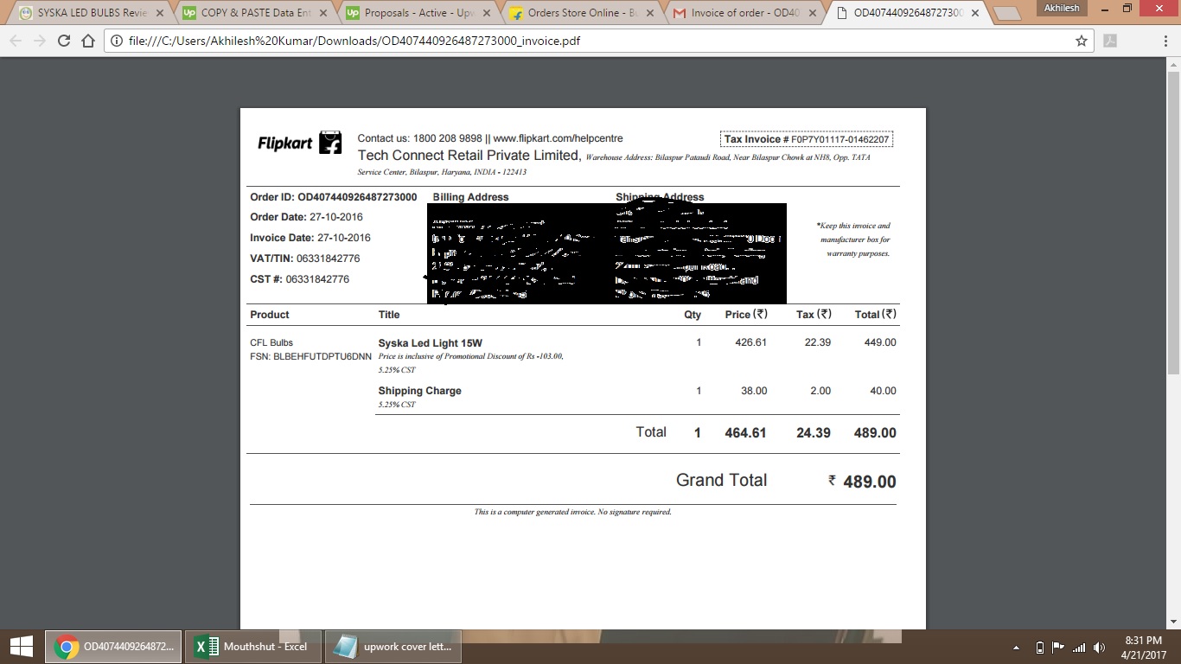Click the vertical scrollbar down arrow
This screenshot has width=1181, height=664.
1173,622
